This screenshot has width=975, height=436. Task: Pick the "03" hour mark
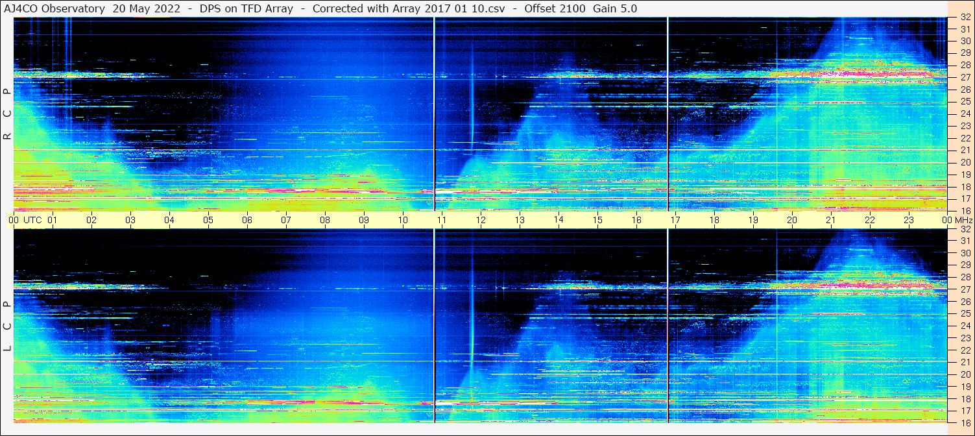[x=130, y=220]
